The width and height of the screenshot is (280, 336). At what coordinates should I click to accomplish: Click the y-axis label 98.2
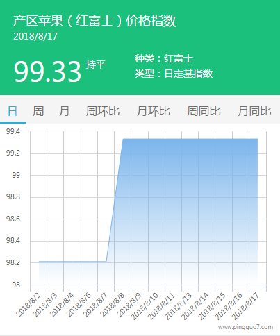13,262
